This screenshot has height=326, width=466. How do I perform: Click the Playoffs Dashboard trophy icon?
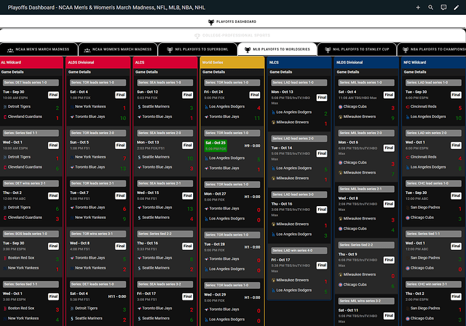pos(211,22)
